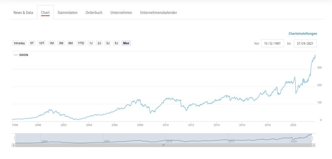Set the chart range to 5J
This screenshot has width=332, height=159.
(x=116, y=43)
